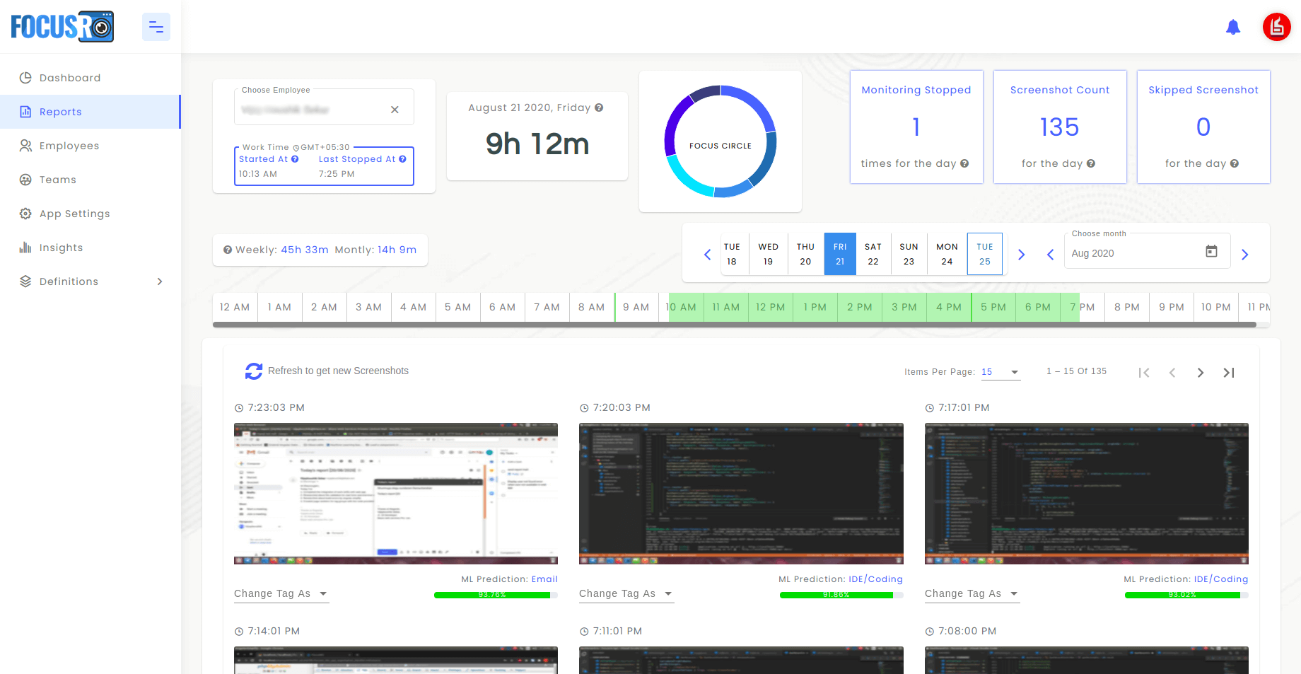The width and height of the screenshot is (1301, 674).
Task: Select Tuesday 25 in the date strip
Action: (984, 254)
